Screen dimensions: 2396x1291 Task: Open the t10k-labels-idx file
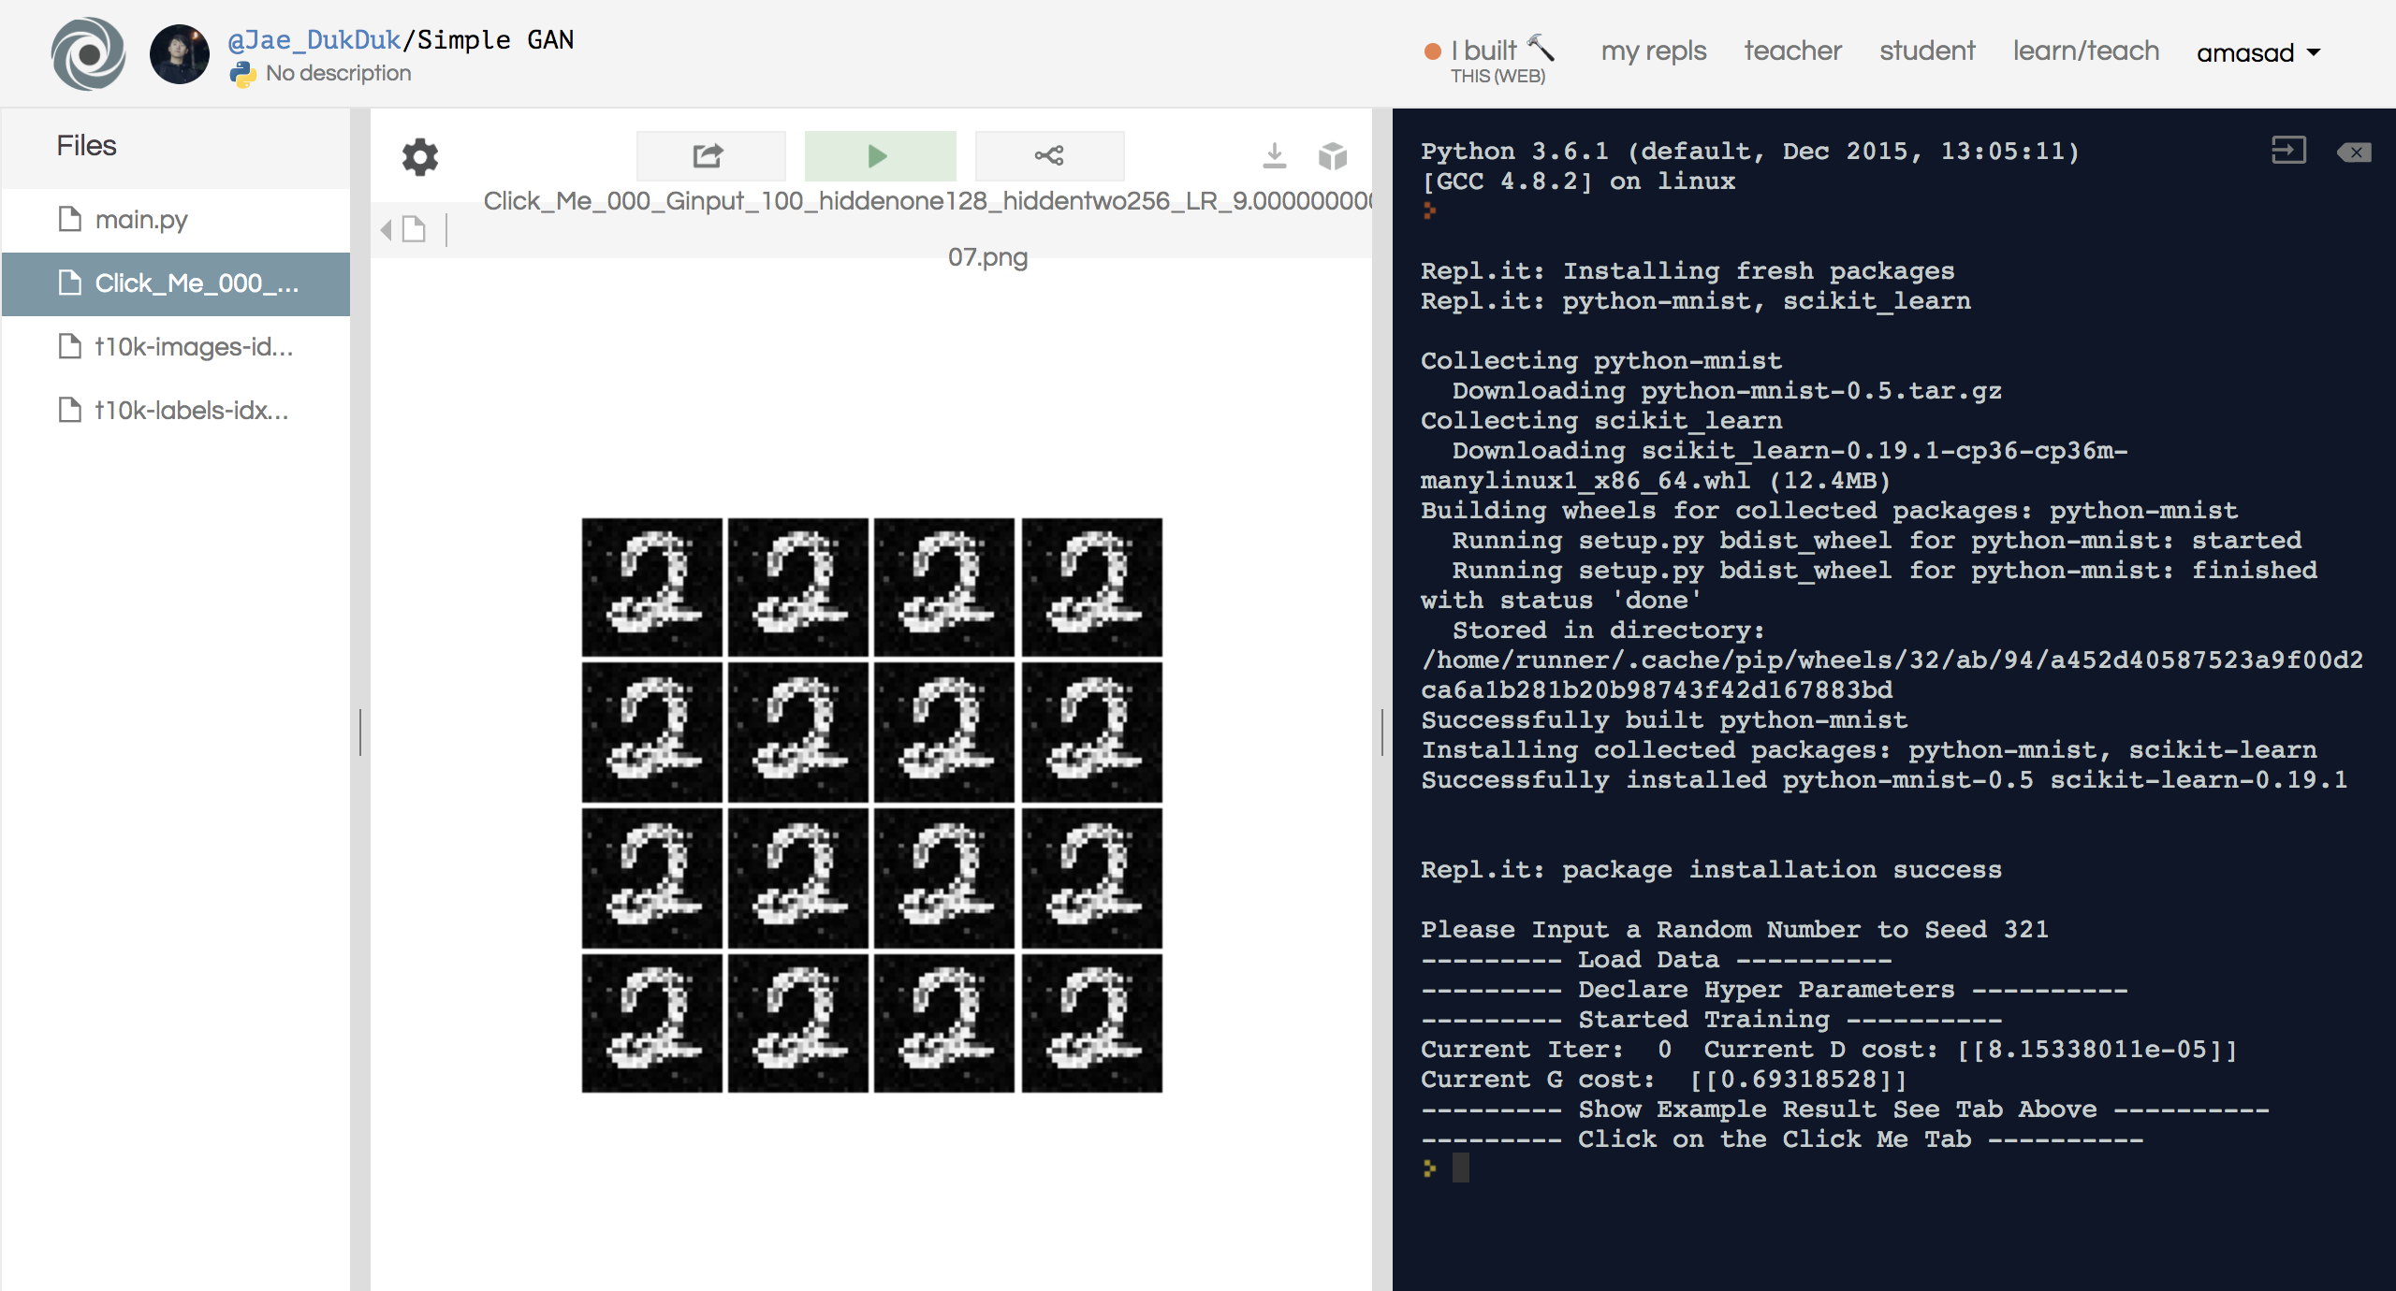tap(191, 411)
